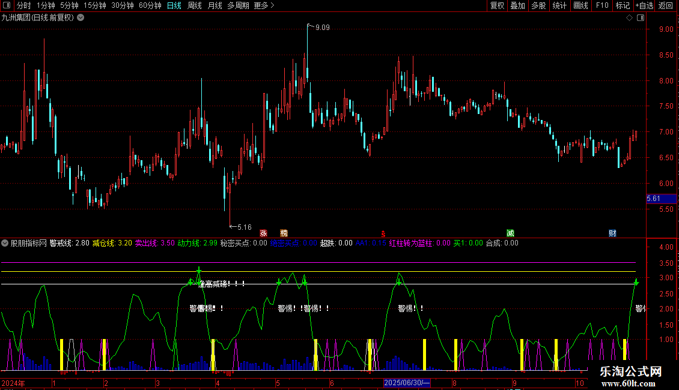Expand the 九洲集团 title dropdown arrow

(x=81, y=17)
